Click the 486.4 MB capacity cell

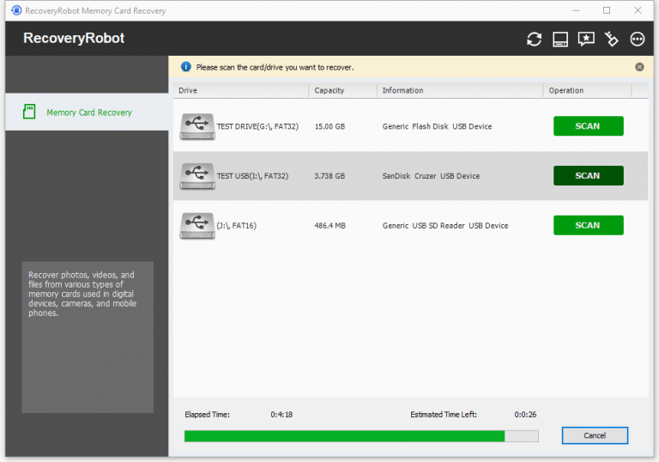point(329,226)
